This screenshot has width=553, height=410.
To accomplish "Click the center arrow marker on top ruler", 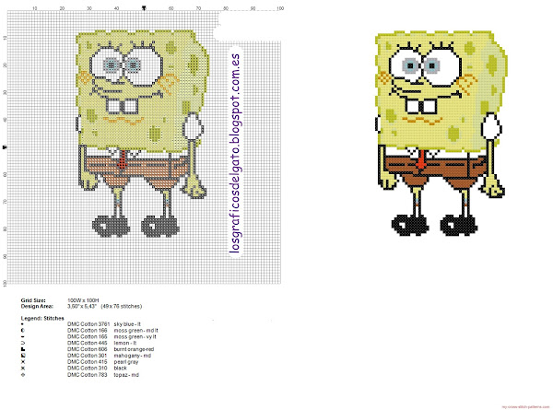I will (x=144, y=7).
